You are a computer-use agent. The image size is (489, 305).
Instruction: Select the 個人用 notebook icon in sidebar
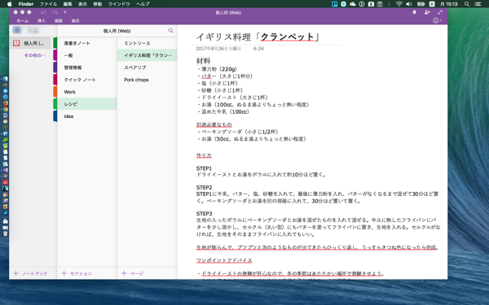pyautogui.click(x=16, y=43)
